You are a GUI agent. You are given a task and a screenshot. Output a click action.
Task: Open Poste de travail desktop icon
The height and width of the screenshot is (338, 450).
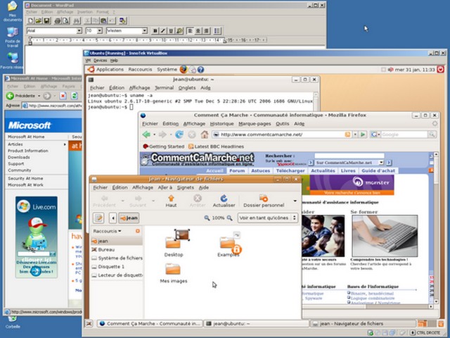coord(13,37)
